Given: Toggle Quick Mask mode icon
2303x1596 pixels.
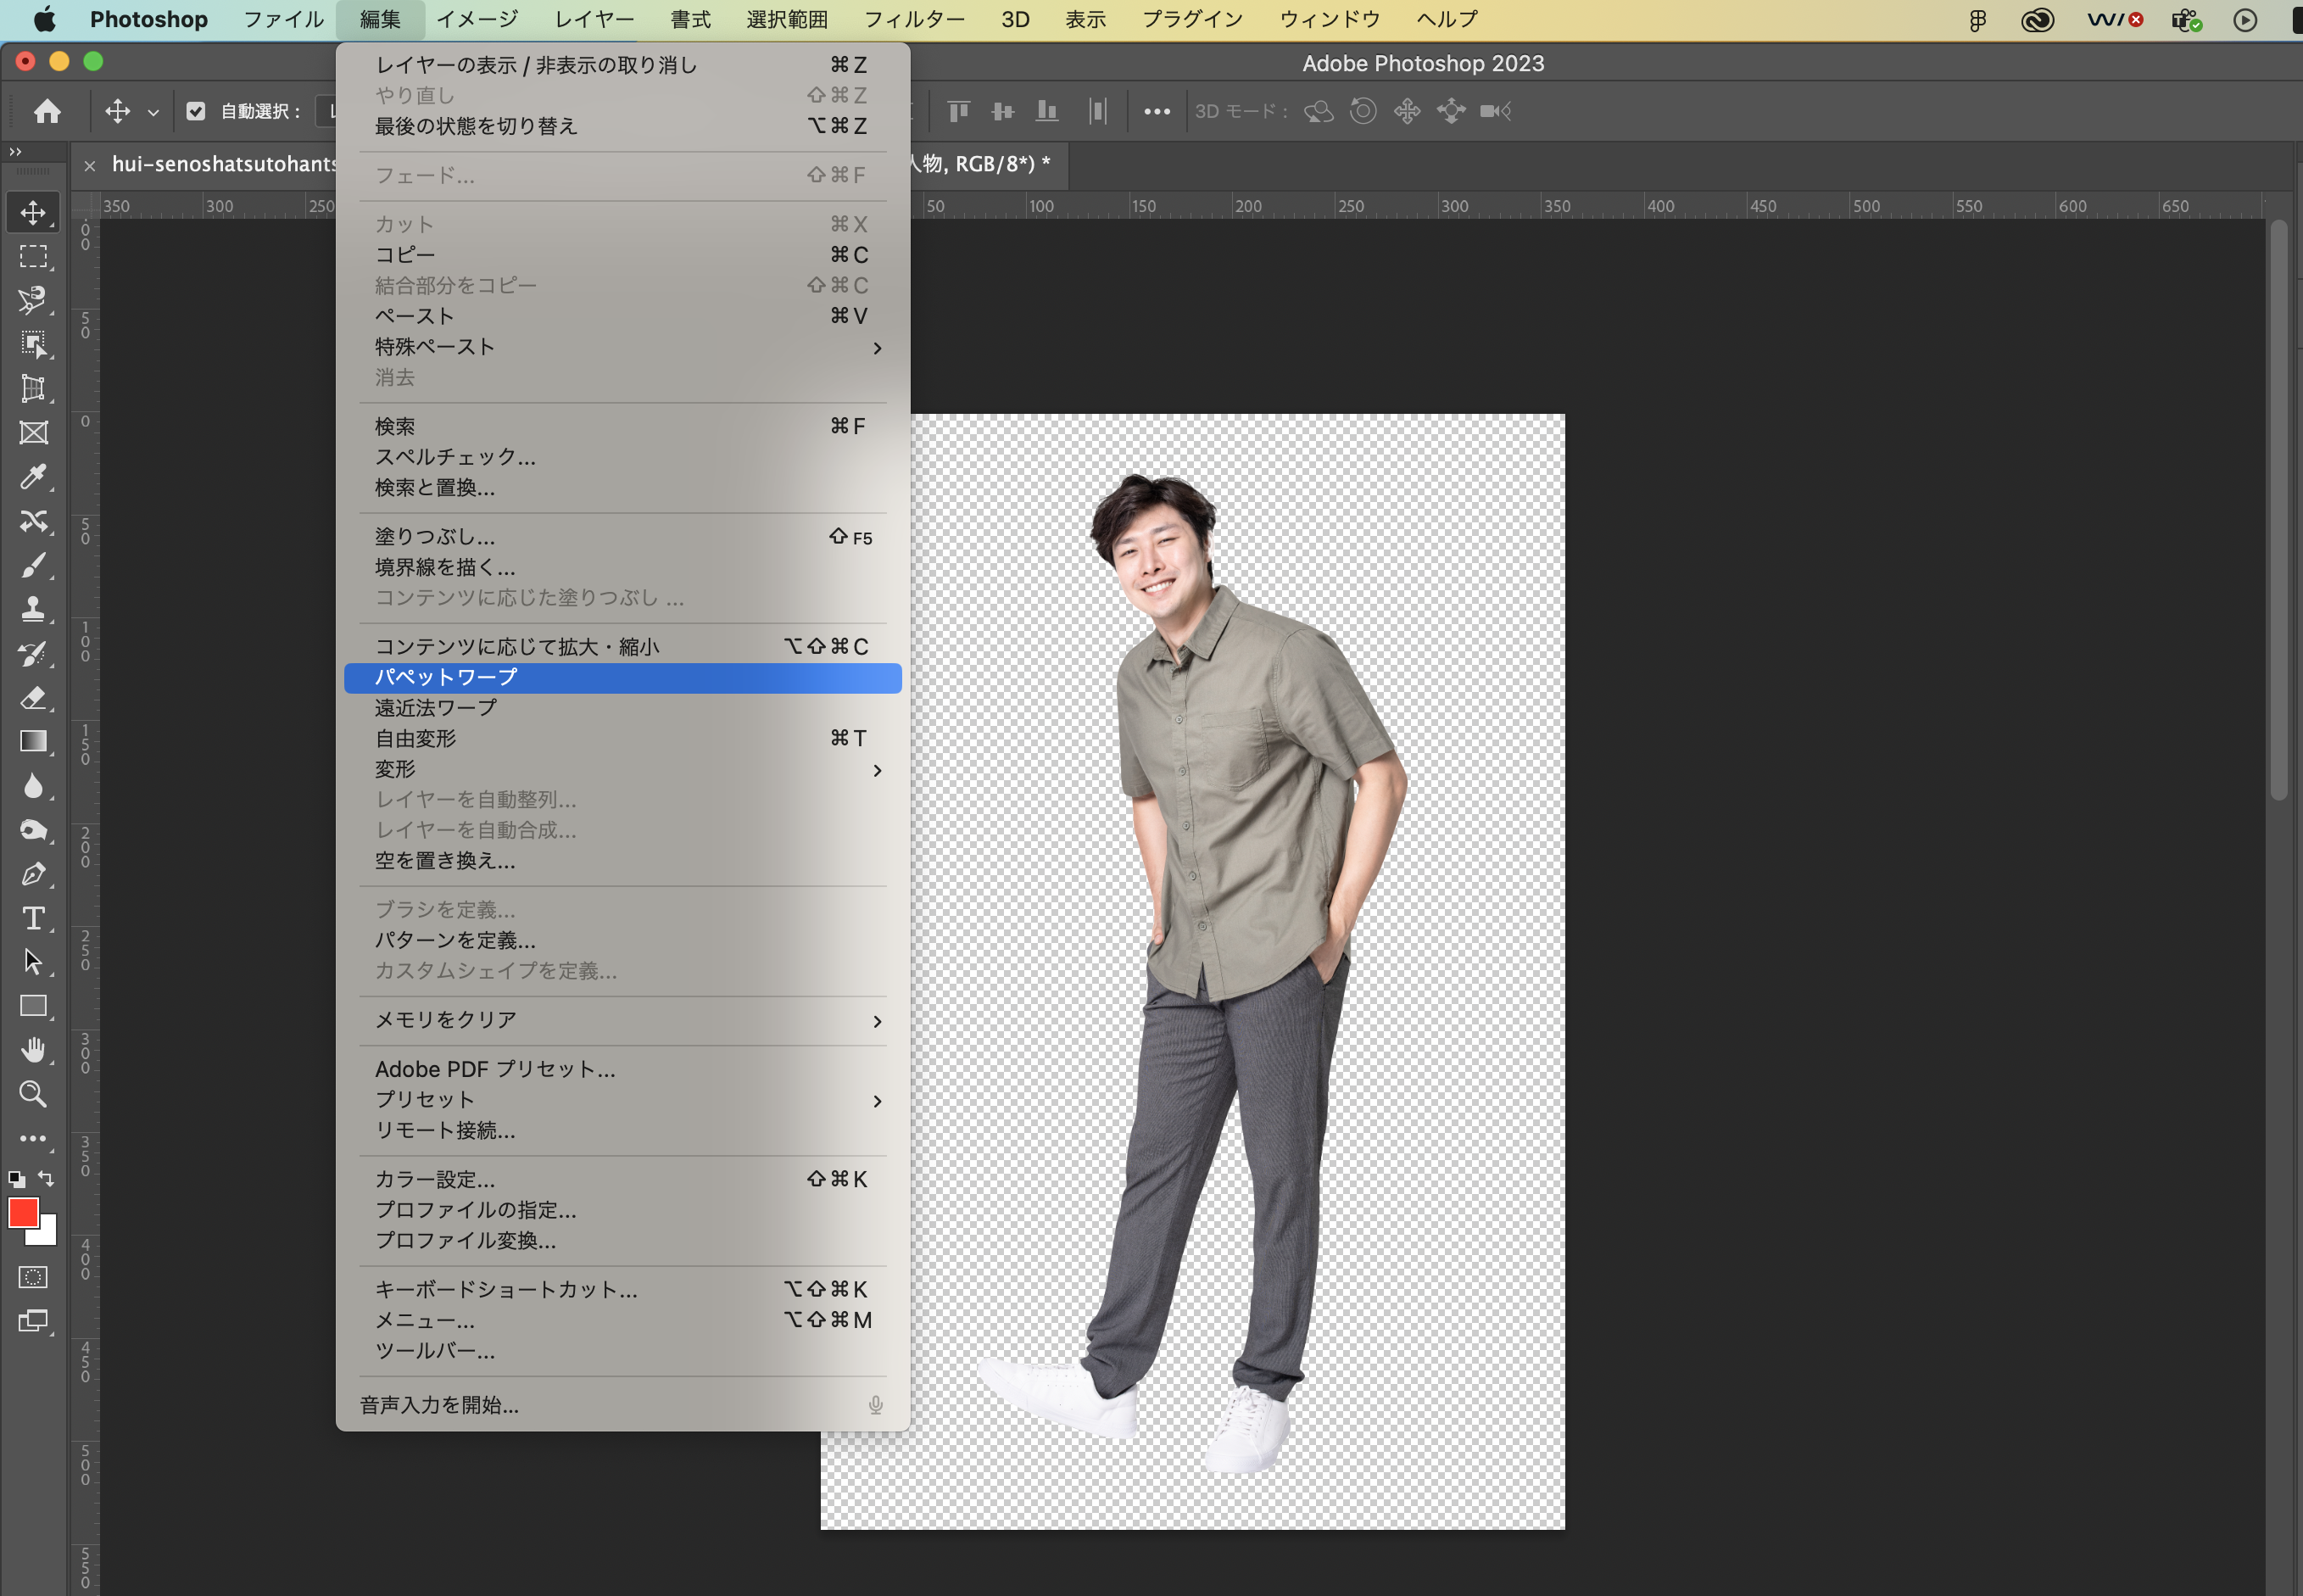Looking at the screenshot, I should pyautogui.click(x=33, y=1277).
